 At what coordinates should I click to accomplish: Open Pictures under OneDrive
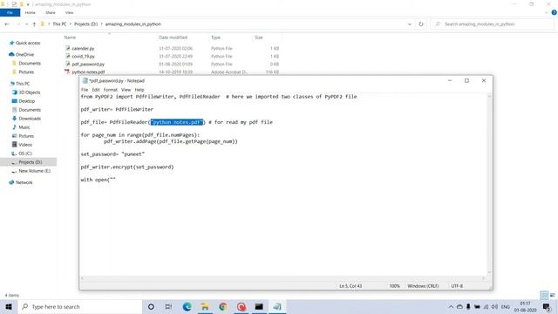coord(26,72)
